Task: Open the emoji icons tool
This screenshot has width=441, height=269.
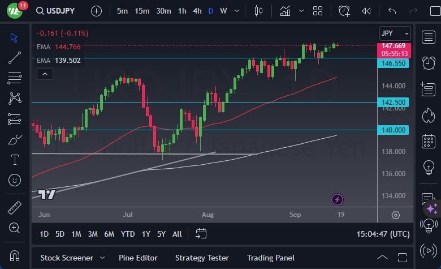Action: [15, 180]
